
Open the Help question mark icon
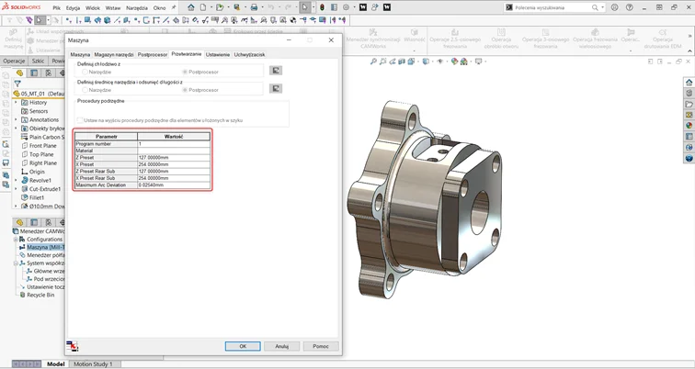tap(628, 7)
